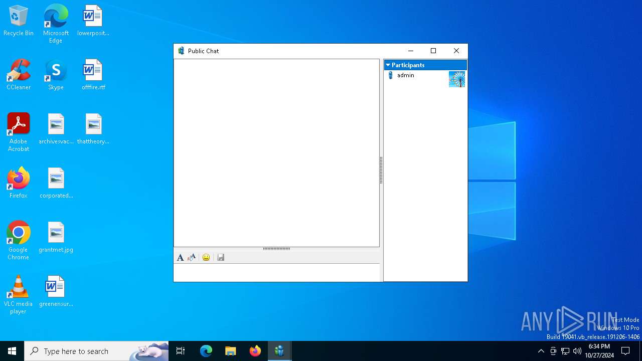Select the thattheory image file icon

coord(93,129)
